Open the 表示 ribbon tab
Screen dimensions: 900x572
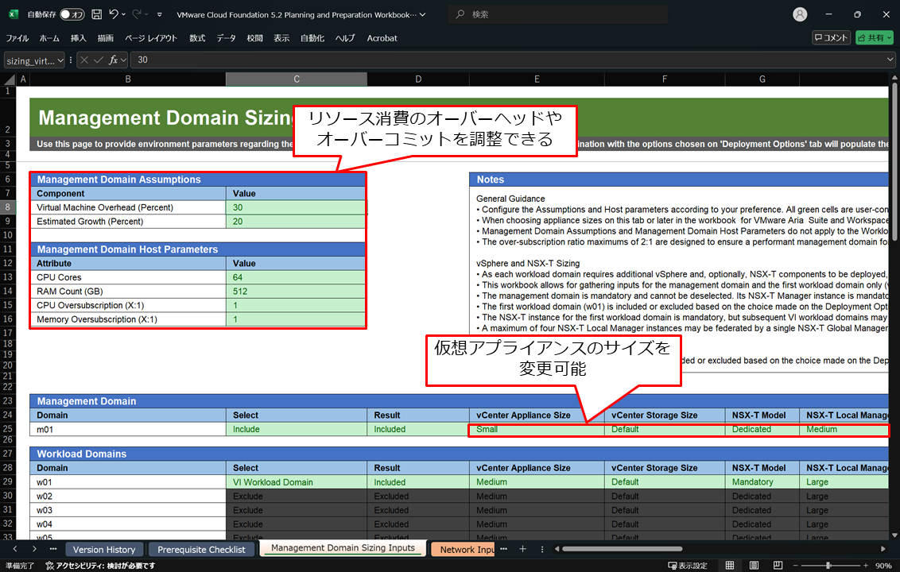pos(281,38)
